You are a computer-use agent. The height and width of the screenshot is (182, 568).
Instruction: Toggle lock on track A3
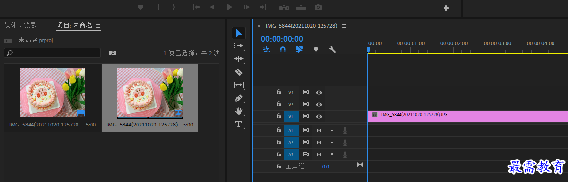click(x=278, y=154)
